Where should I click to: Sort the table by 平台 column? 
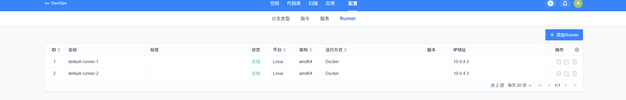pyautogui.click(x=280, y=50)
